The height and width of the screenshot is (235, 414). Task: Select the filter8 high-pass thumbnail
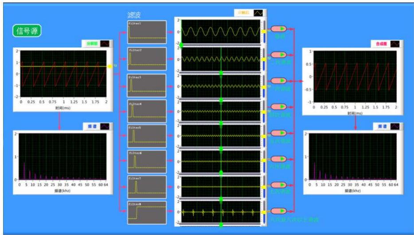tap(147, 213)
